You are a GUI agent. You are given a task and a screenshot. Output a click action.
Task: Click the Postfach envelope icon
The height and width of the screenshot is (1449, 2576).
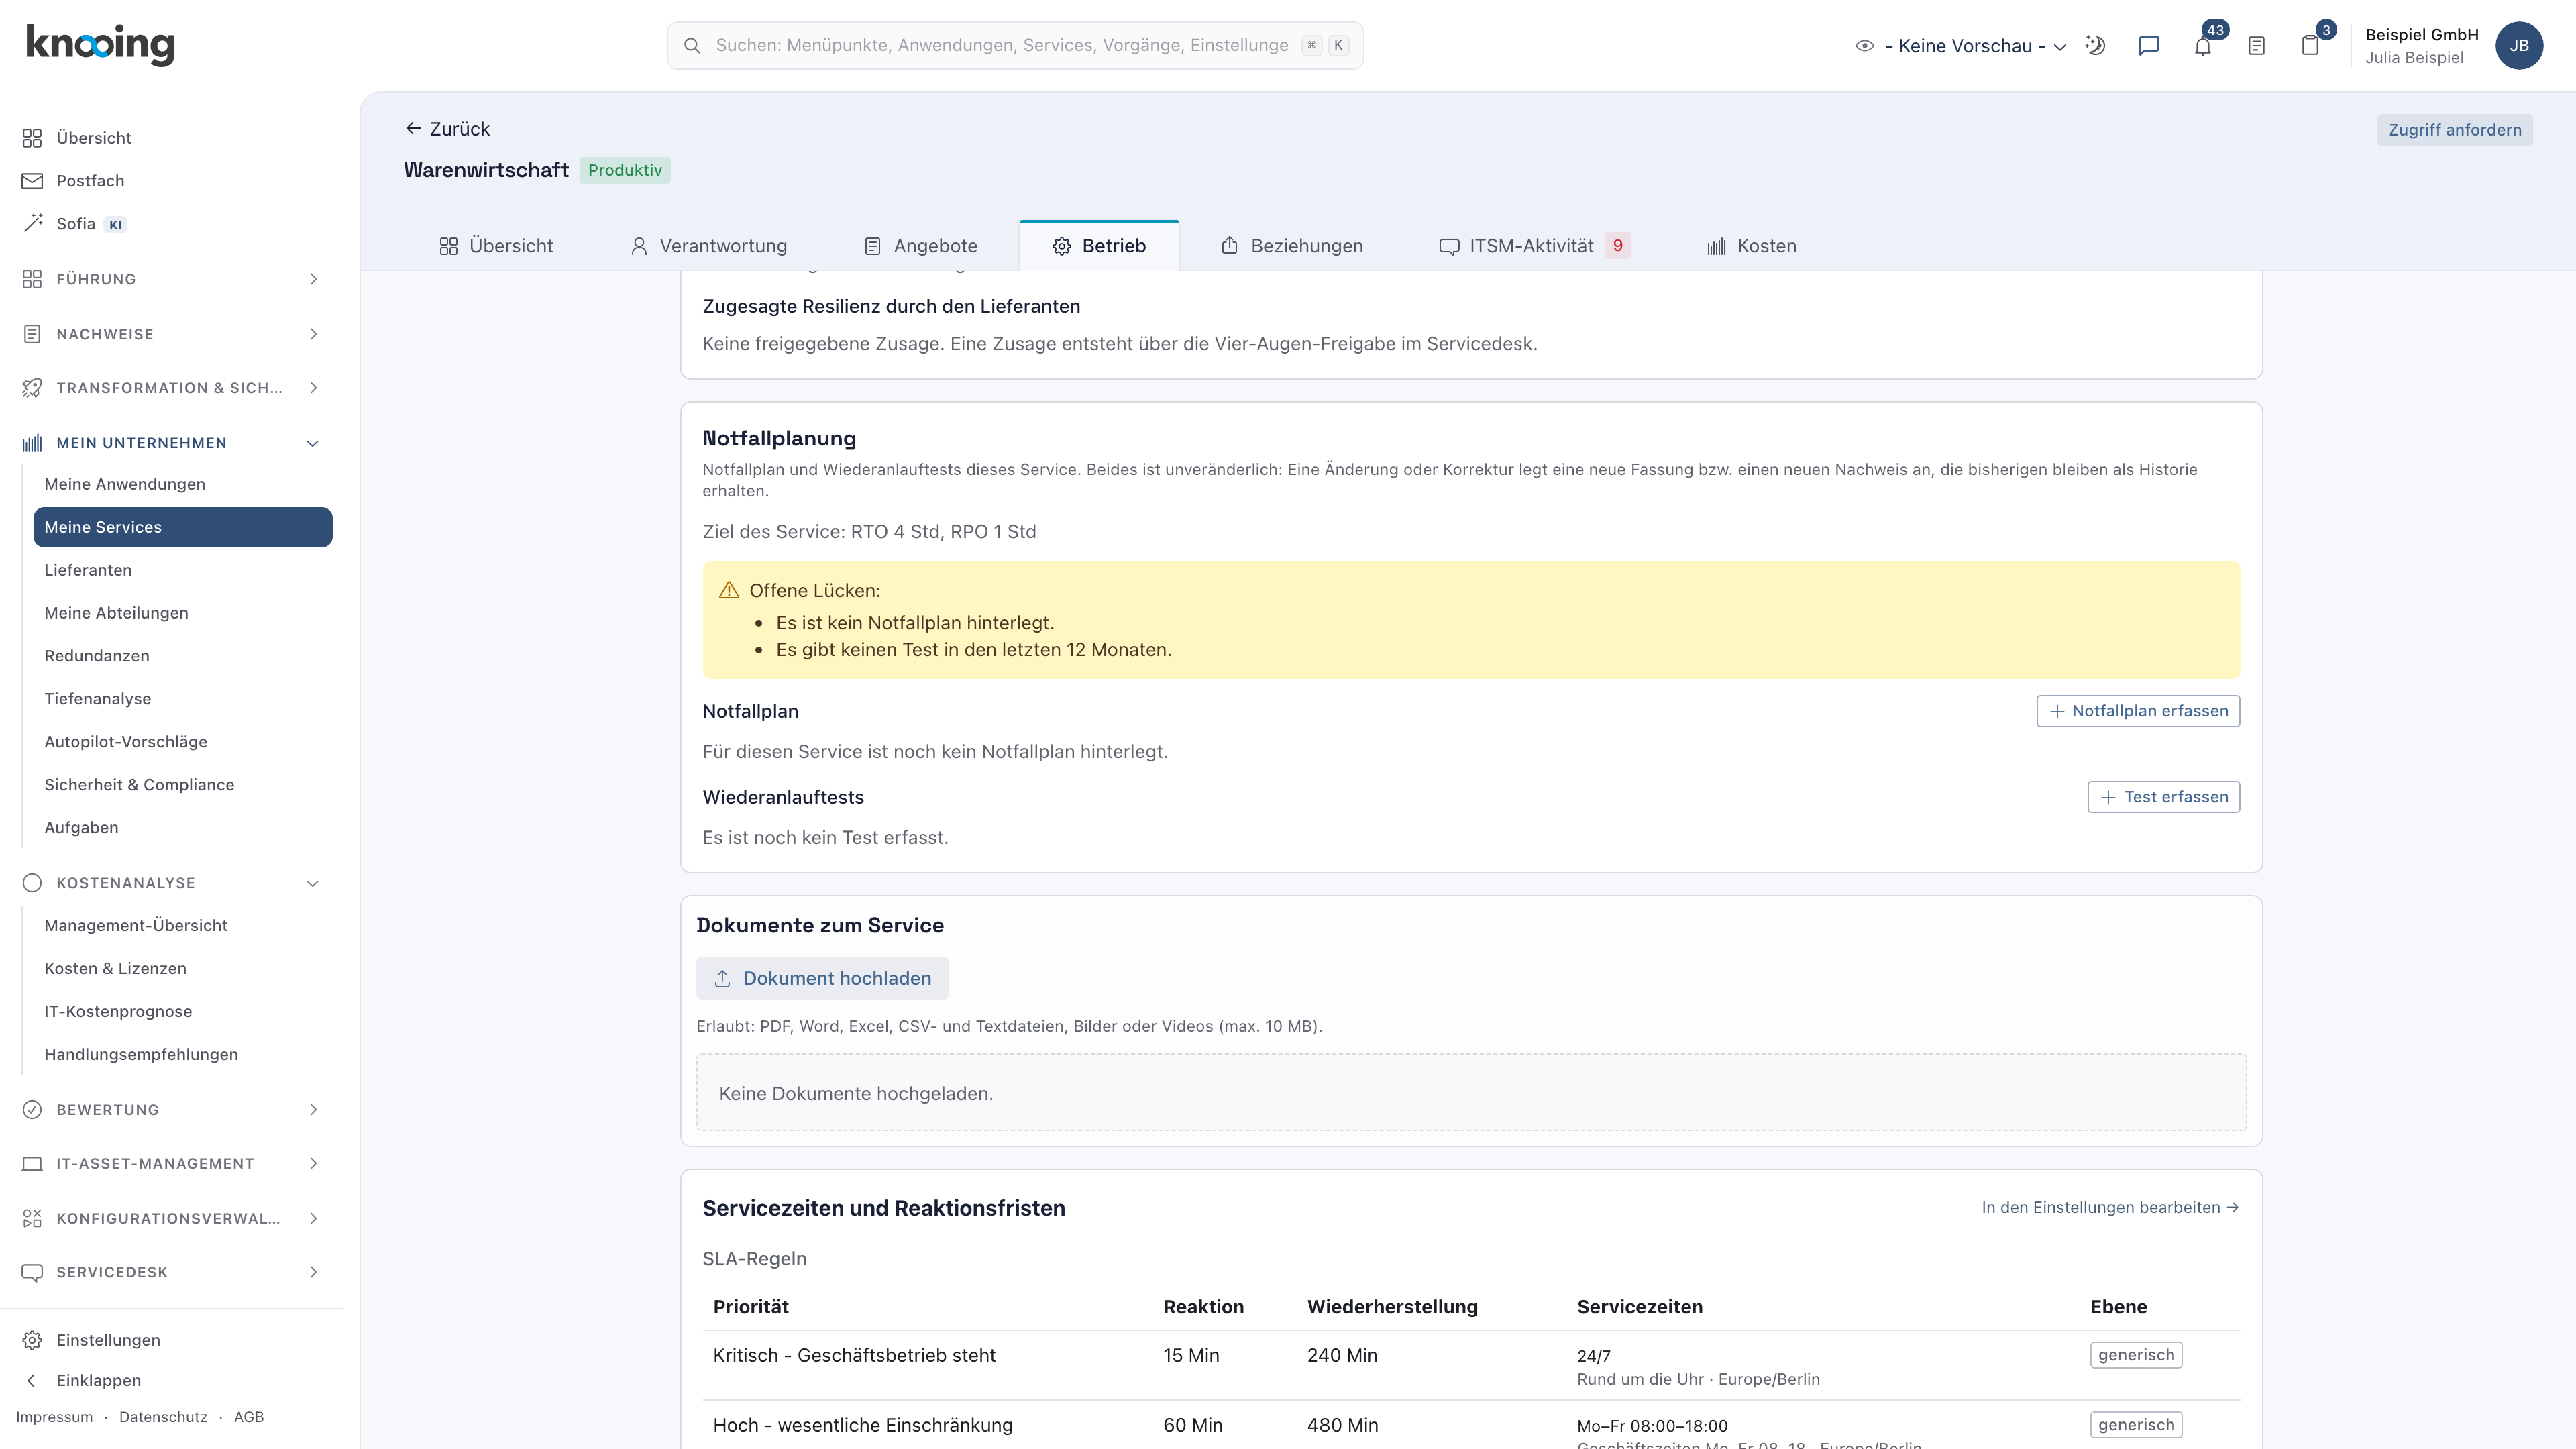pyautogui.click(x=32, y=181)
